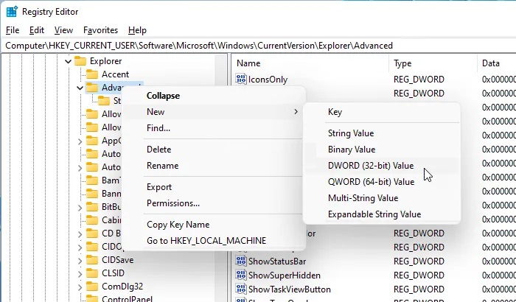Select the IconsOnly value name
The height and width of the screenshot is (302, 516).
tap(268, 80)
